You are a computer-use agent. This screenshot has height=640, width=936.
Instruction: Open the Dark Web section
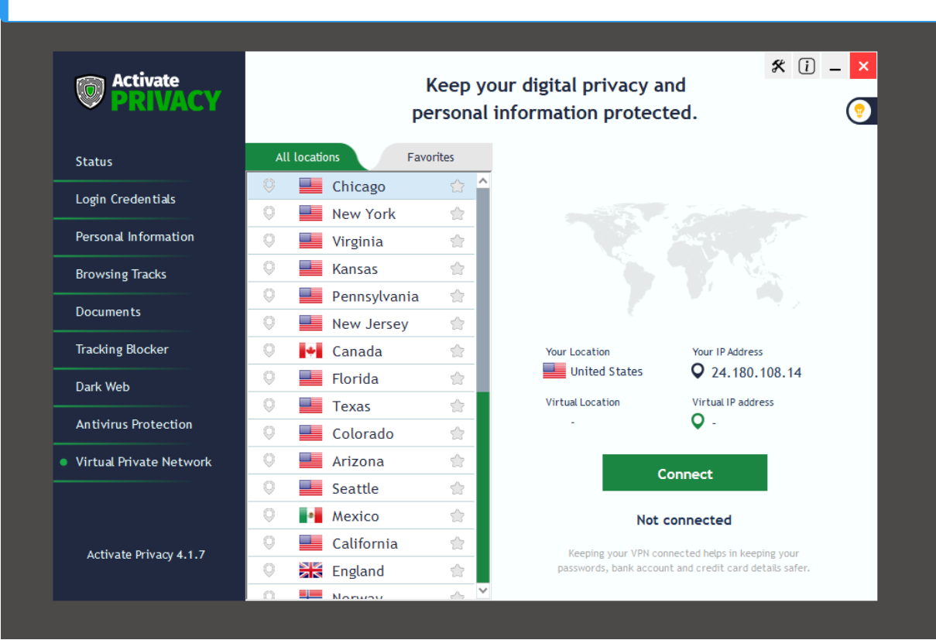[102, 387]
